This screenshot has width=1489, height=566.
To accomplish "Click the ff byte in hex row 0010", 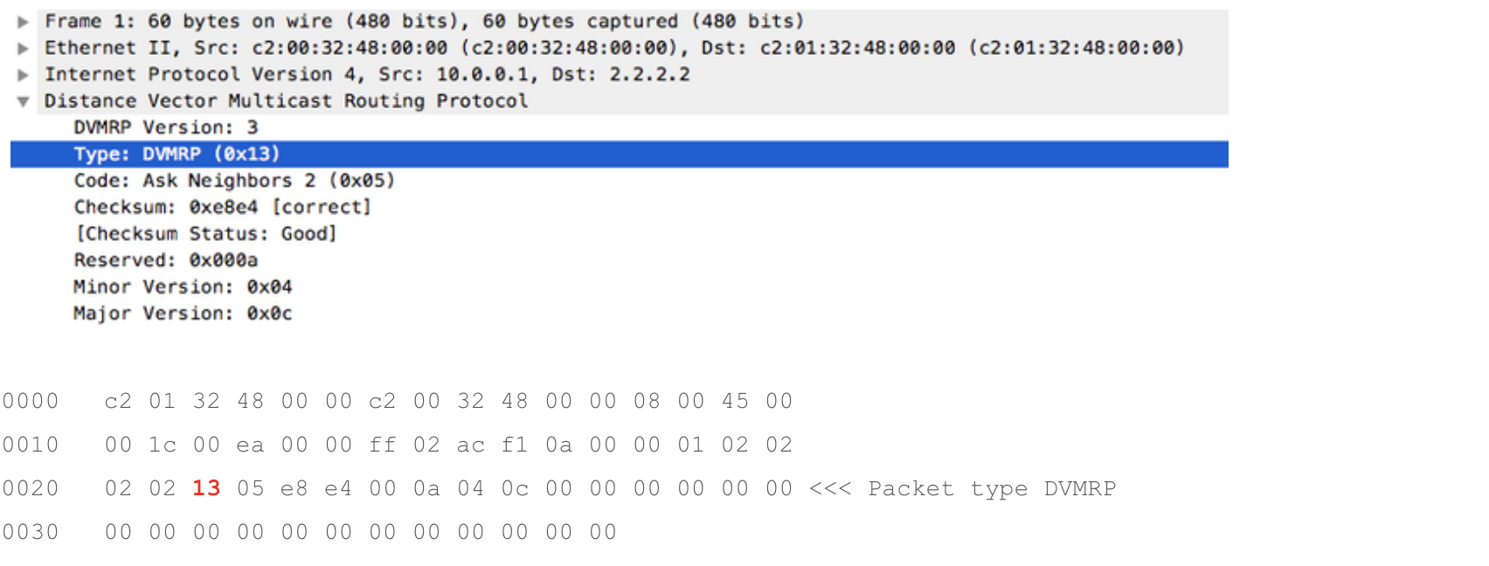I will point(383,445).
